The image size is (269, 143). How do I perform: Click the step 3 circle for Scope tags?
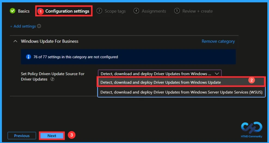(99, 11)
